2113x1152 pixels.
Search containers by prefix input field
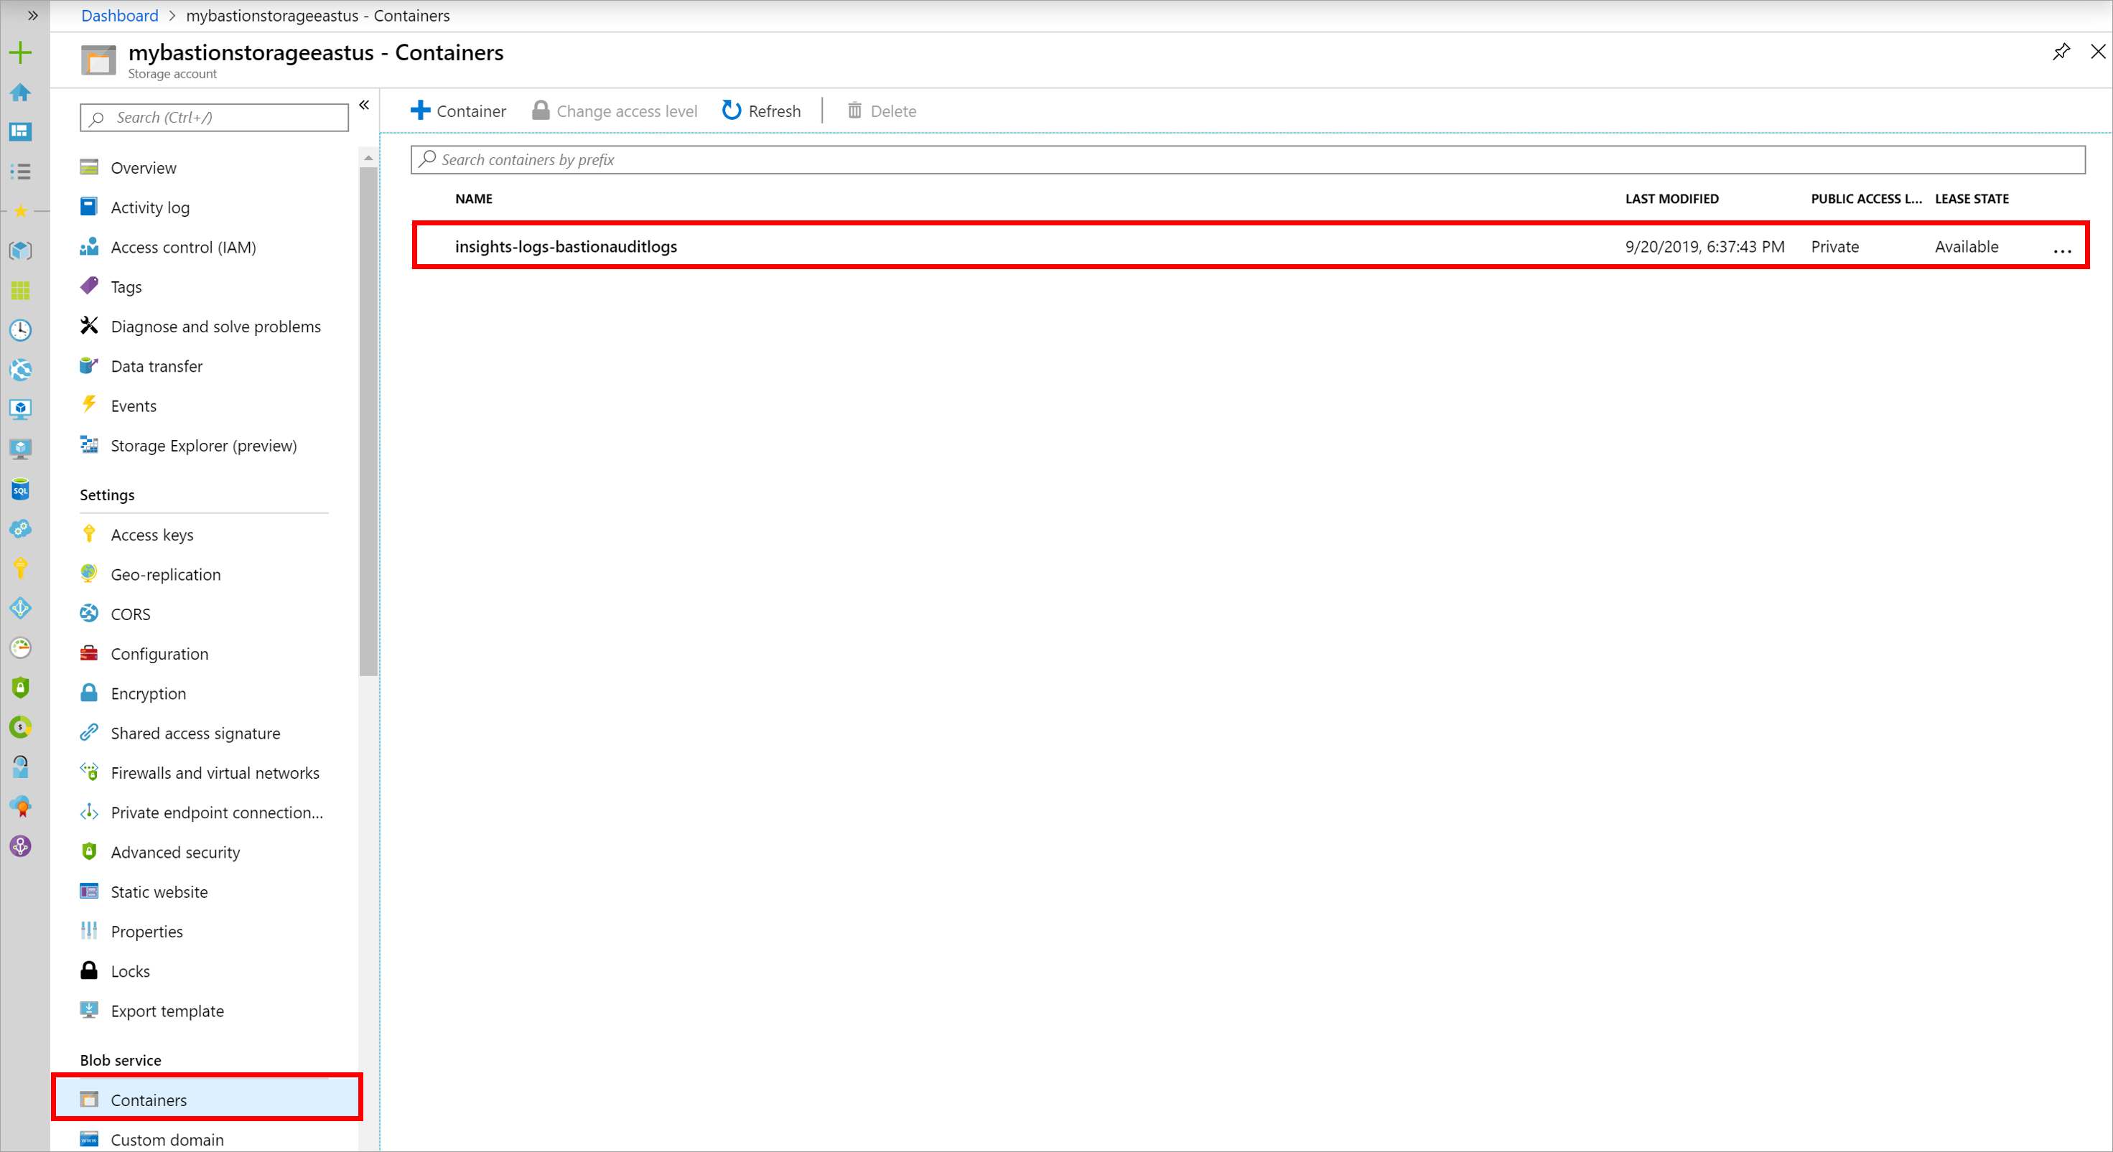click(1249, 157)
